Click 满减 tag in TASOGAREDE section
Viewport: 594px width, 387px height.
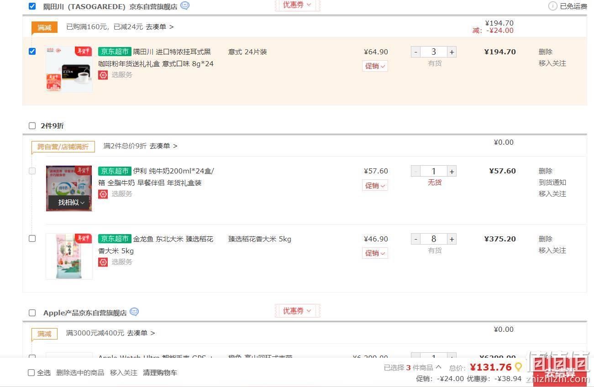[44, 28]
